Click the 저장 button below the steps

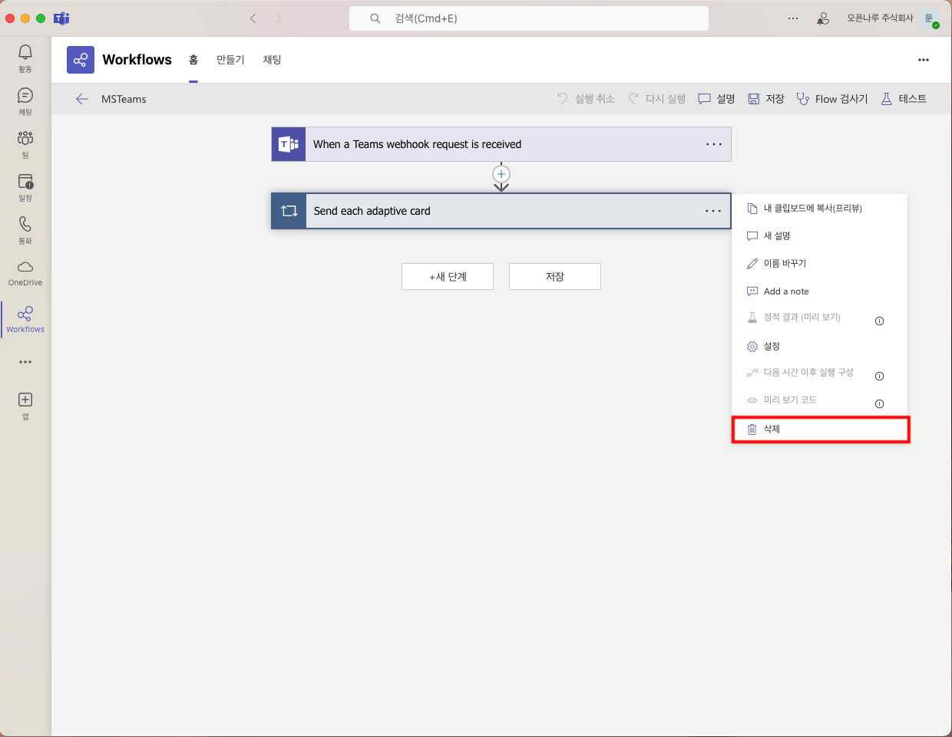555,277
